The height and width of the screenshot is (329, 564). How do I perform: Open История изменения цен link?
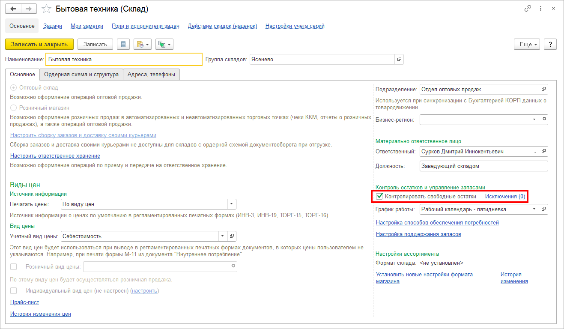[41, 314]
